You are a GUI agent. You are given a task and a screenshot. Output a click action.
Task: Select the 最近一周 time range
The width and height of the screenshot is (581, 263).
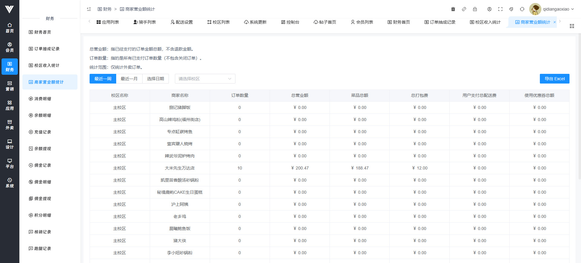103,79
